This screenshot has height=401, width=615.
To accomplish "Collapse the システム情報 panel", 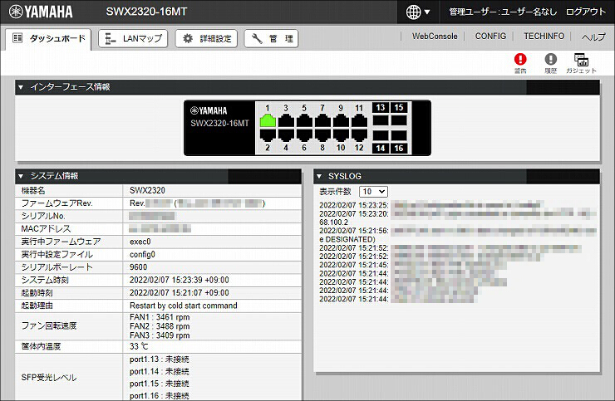I will [21, 176].
